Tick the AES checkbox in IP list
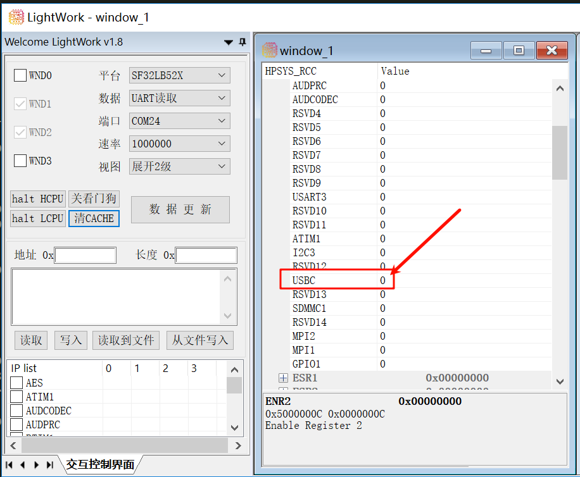This screenshot has height=477, width=580. tap(17, 383)
